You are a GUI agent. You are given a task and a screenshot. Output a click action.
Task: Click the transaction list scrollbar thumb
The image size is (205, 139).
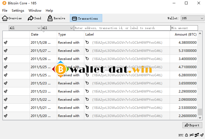(x=200, y=112)
